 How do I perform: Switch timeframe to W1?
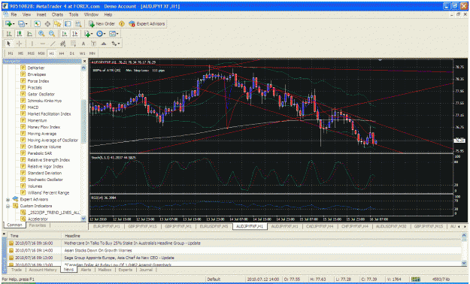click(82, 53)
